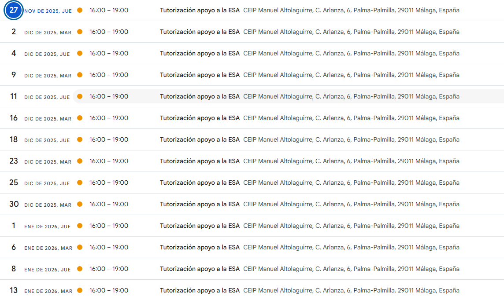The width and height of the screenshot is (504, 296).
Task: Click the orange dot on the 11 December row
Action: click(x=80, y=96)
